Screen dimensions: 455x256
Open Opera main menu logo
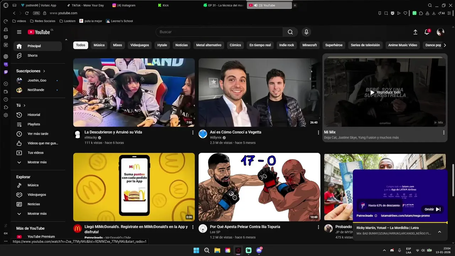coord(6,5)
